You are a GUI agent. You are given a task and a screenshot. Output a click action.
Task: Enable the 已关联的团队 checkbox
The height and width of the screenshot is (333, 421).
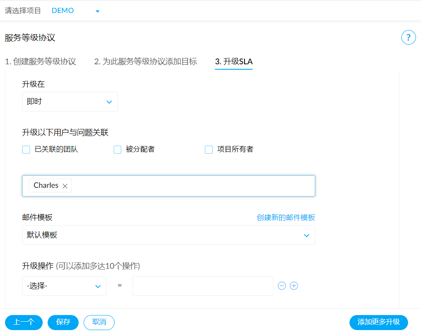point(26,149)
